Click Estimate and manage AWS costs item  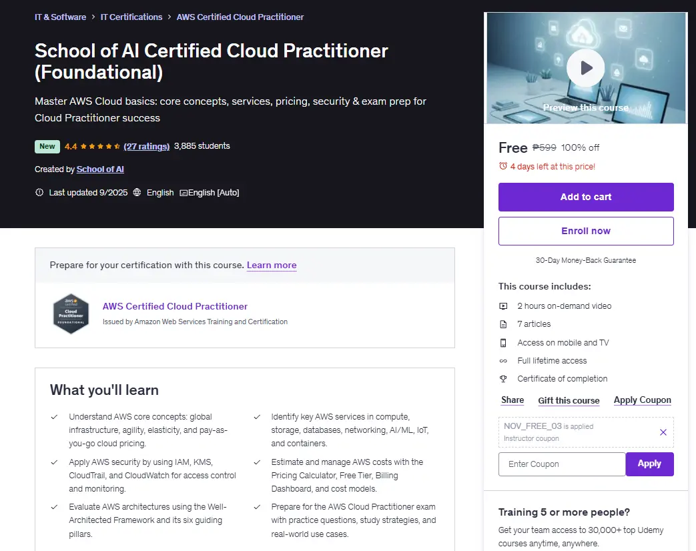[x=347, y=476]
